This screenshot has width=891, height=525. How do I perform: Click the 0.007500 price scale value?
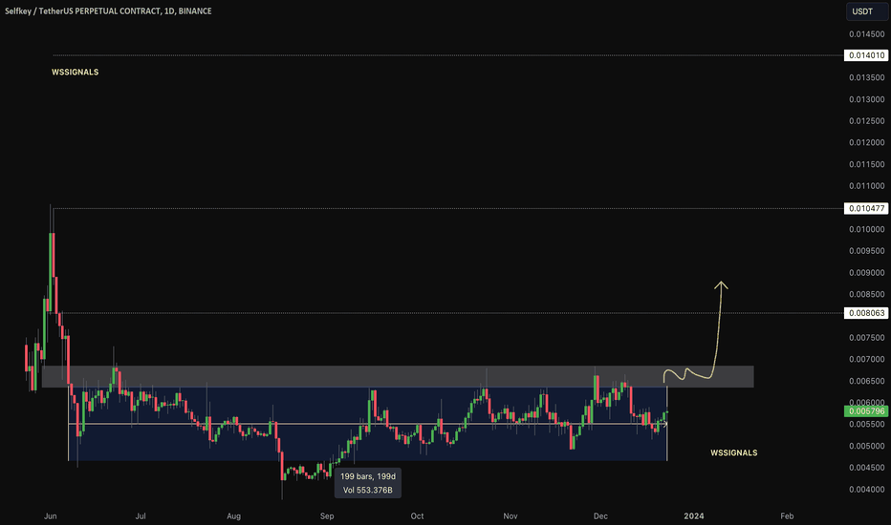[x=866, y=338]
